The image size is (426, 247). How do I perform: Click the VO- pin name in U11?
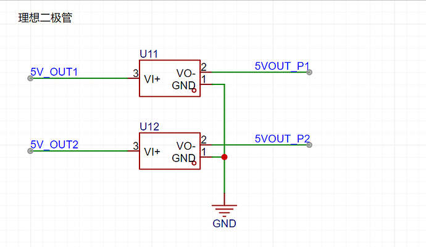click(x=186, y=73)
